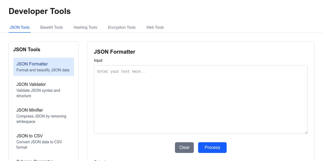
Task: Open the JSON to CSV converter
Action: (x=44, y=141)
